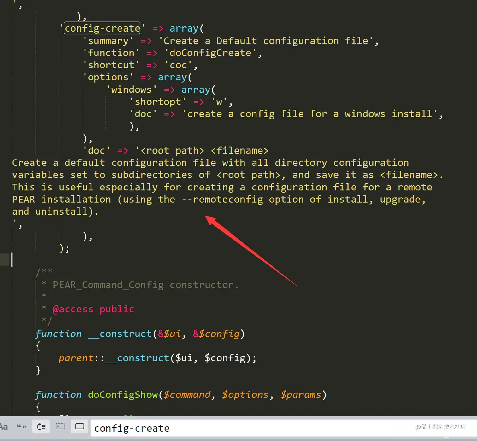Screen dimensions: 477x441
Task: Click the 'doConfigCreate' string value
Action: coord(210,53)
